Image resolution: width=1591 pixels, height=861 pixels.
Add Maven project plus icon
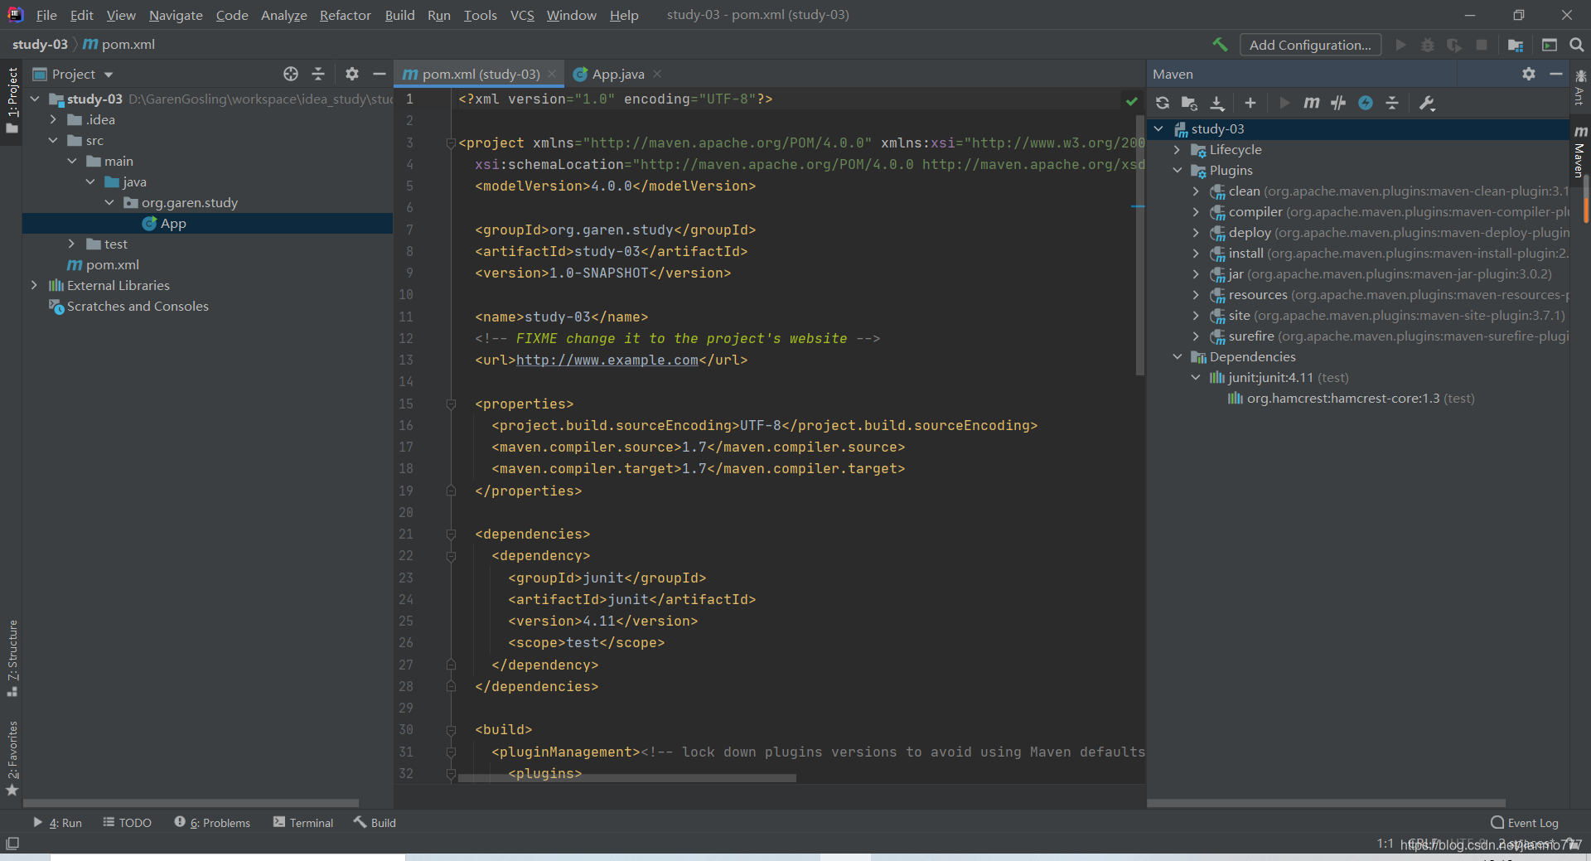point(1250,103)
